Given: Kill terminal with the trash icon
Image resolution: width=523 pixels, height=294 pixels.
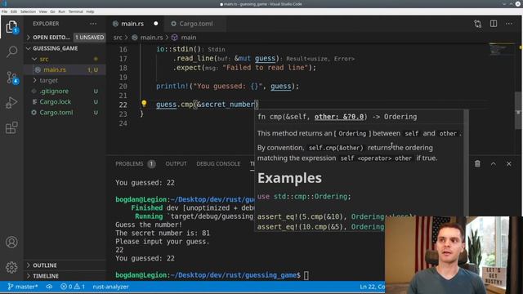Looking at the screenshot, I should click(477, 163).
